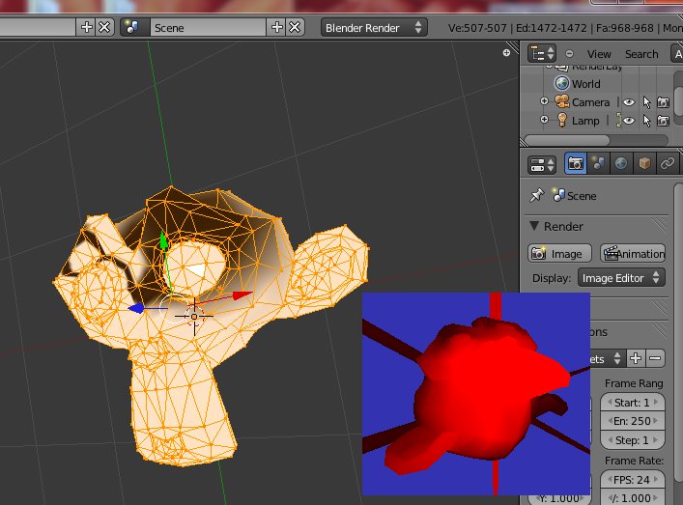This screenshot has height=505, width=683.
Task: Open the render presets dropdown
Action: (x=608, y=359)
